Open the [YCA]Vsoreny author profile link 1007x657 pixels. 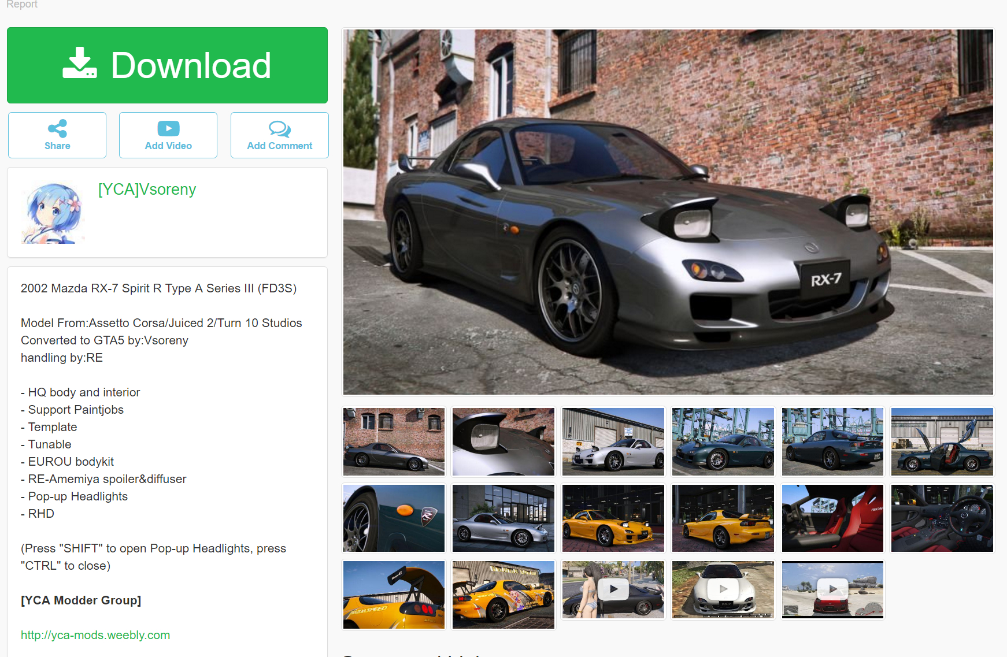147,190
